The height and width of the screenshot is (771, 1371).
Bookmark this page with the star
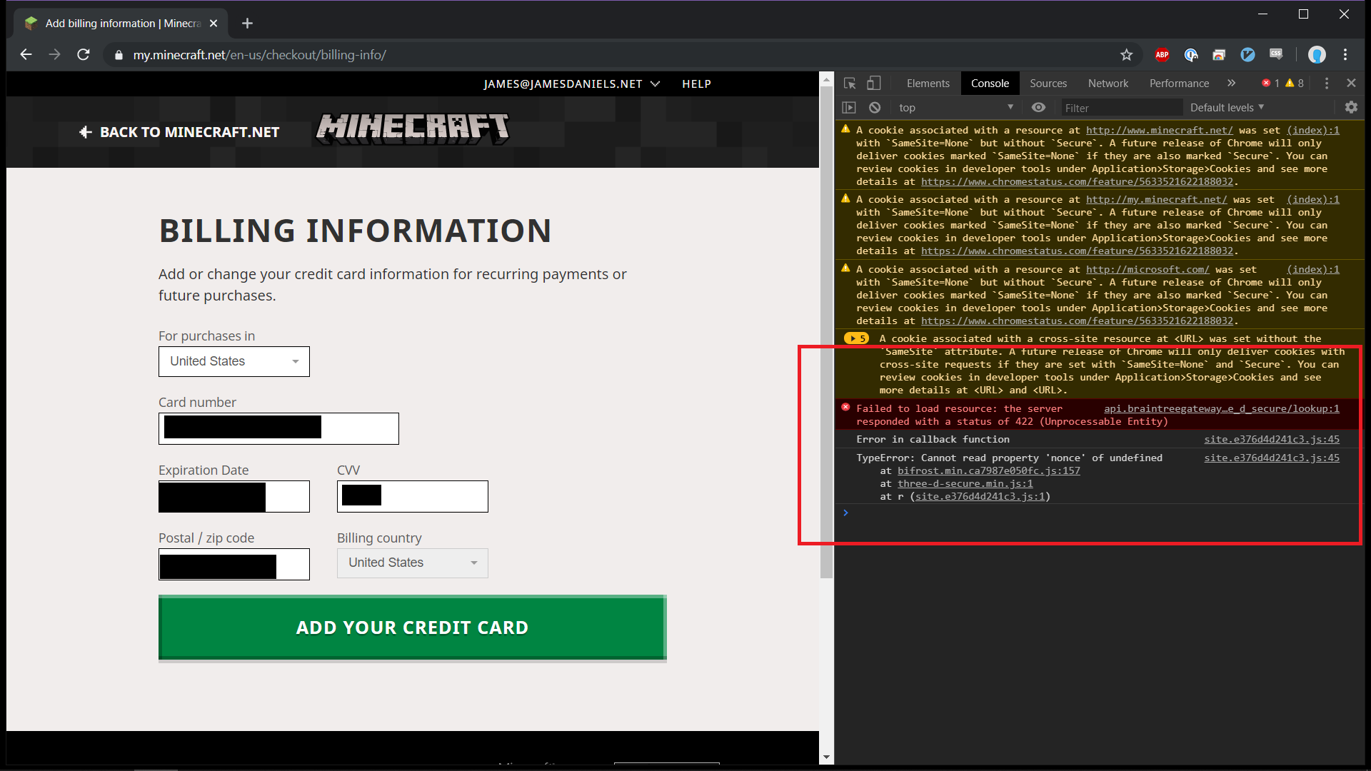pyautogui.click(x=1127, y=55)
